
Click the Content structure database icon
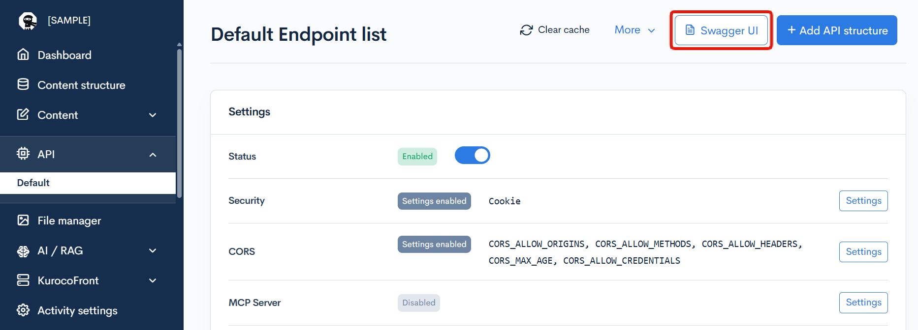pos(23,84)
